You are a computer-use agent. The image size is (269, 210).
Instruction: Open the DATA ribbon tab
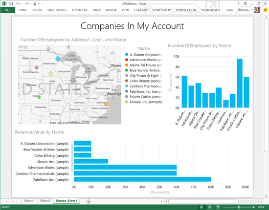tap(96, 10)
